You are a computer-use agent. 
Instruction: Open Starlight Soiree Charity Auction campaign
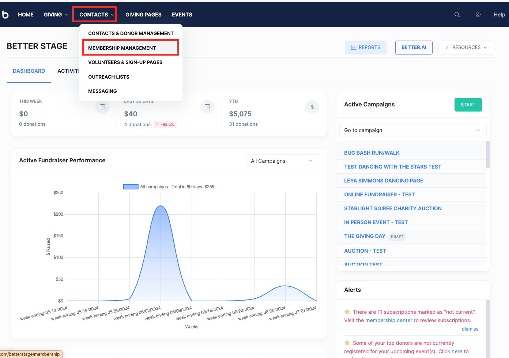click(393, 208)
